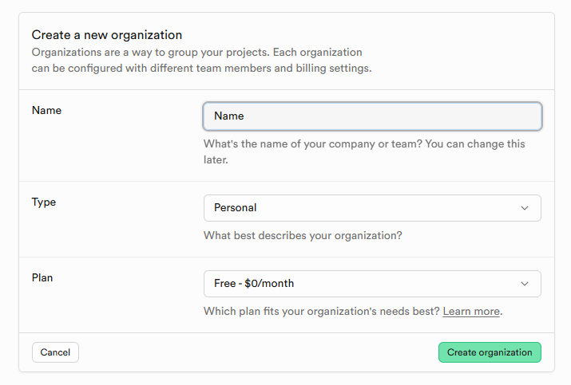Click the Name field label

(46, 110)
